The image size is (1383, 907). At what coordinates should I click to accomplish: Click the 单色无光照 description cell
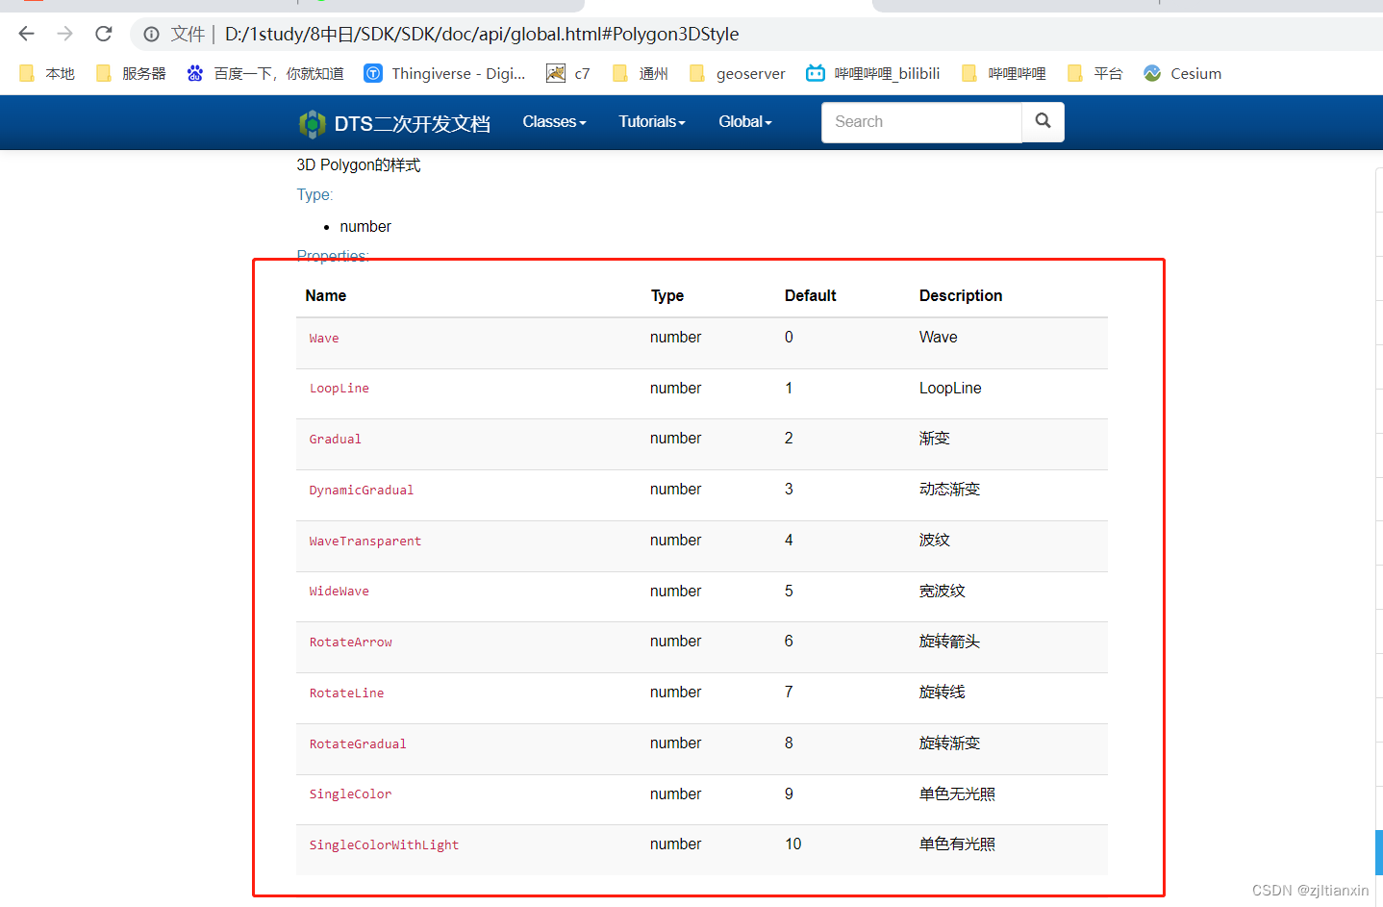tap(958, 794)
